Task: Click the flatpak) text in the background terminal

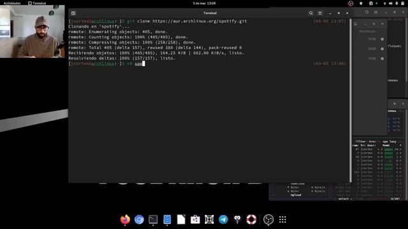Action: 394,46
